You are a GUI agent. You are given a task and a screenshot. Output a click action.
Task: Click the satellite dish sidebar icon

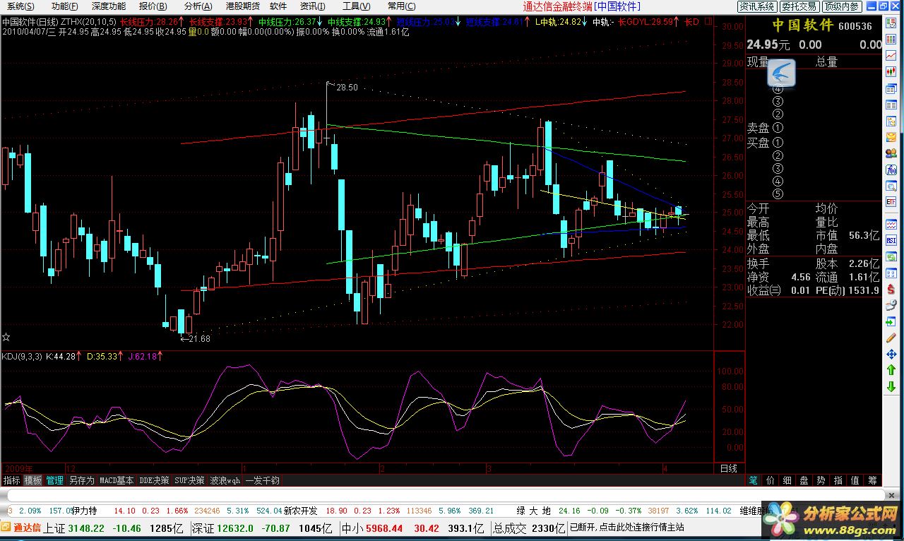click(x=891, y=305)
